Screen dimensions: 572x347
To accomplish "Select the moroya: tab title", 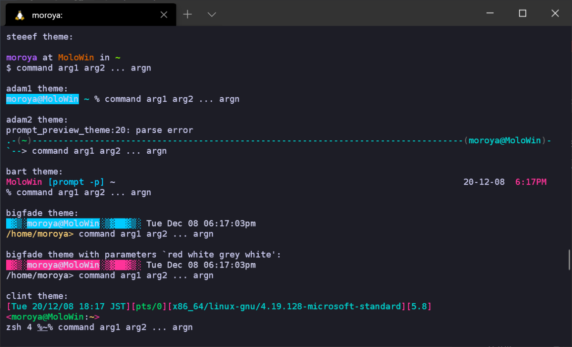I will pyautogui.click(x=47, y=15).
